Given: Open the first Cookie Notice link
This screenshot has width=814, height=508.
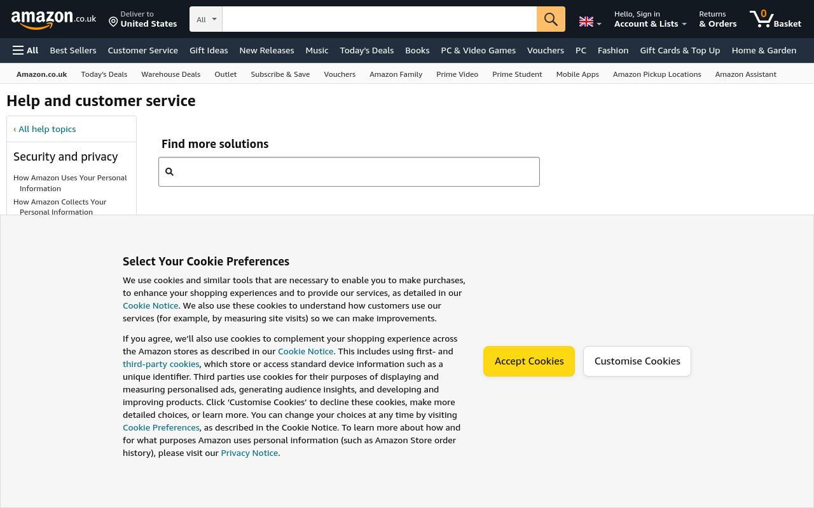Looking at the screenshot, I should [x=150, y=305].
